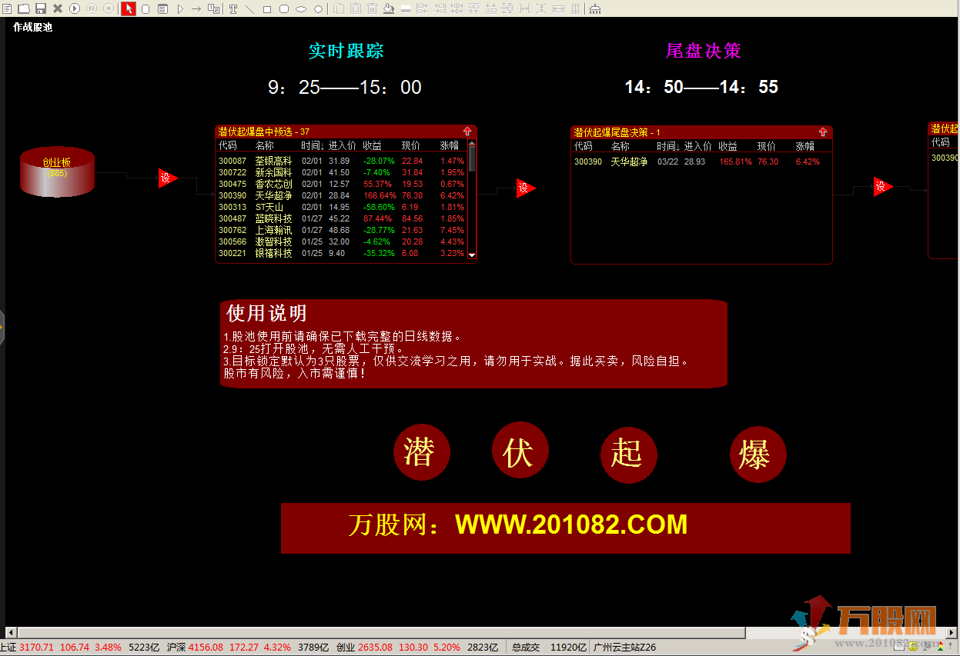
Task: Click the red 设 triangle after 创业板
Action: 167,178
